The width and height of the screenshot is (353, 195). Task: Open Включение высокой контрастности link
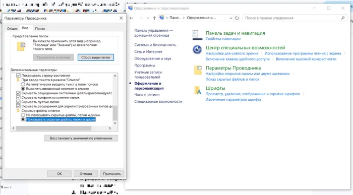(x=306, y=59)
